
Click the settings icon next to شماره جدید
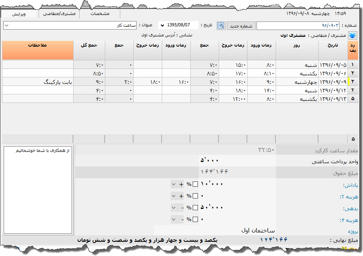[221, 26]
